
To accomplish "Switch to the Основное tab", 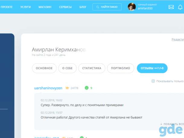I will [x=44, y=68].
